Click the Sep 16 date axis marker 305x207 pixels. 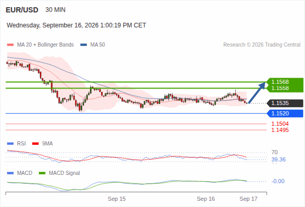point(206,199)
